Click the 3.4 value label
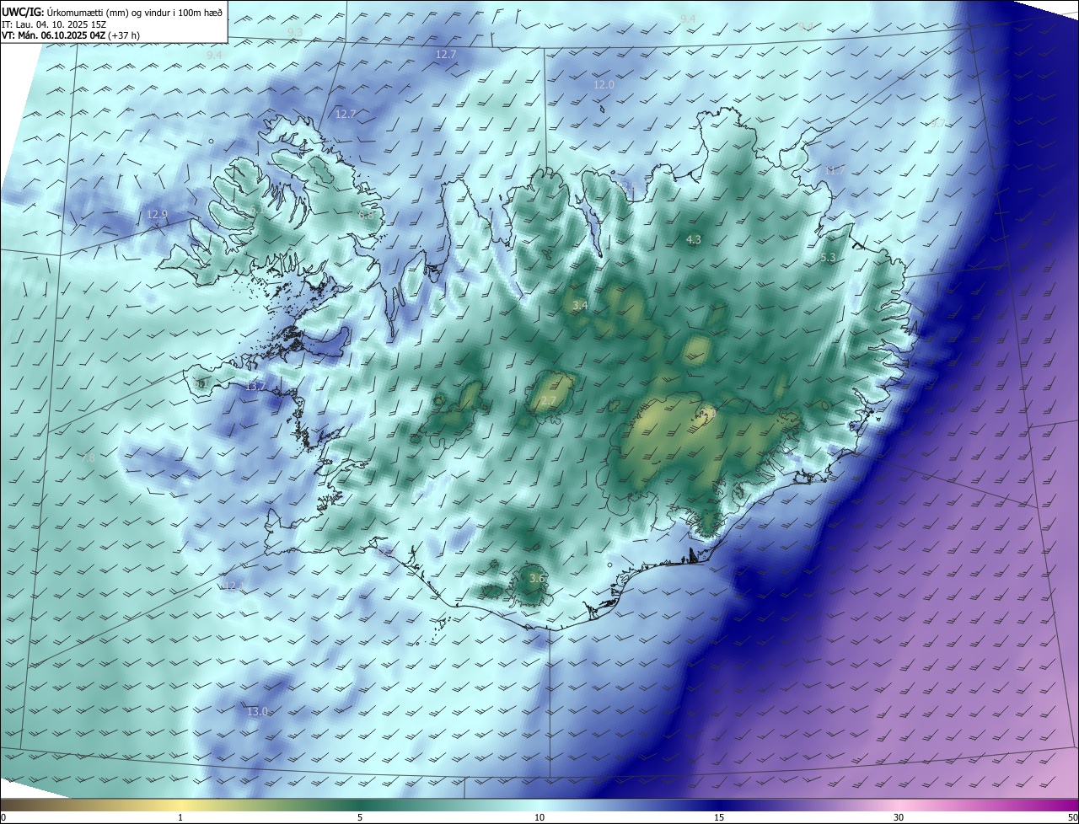 click(579, 306)
